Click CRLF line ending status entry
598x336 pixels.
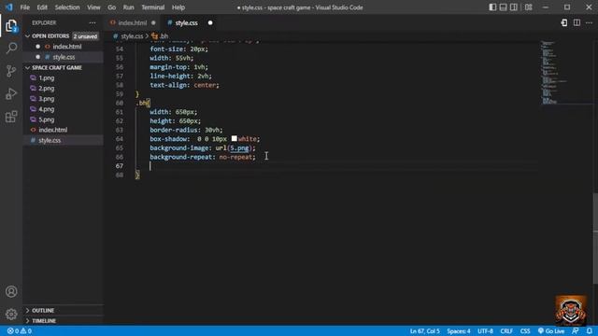tap(506, 331)
